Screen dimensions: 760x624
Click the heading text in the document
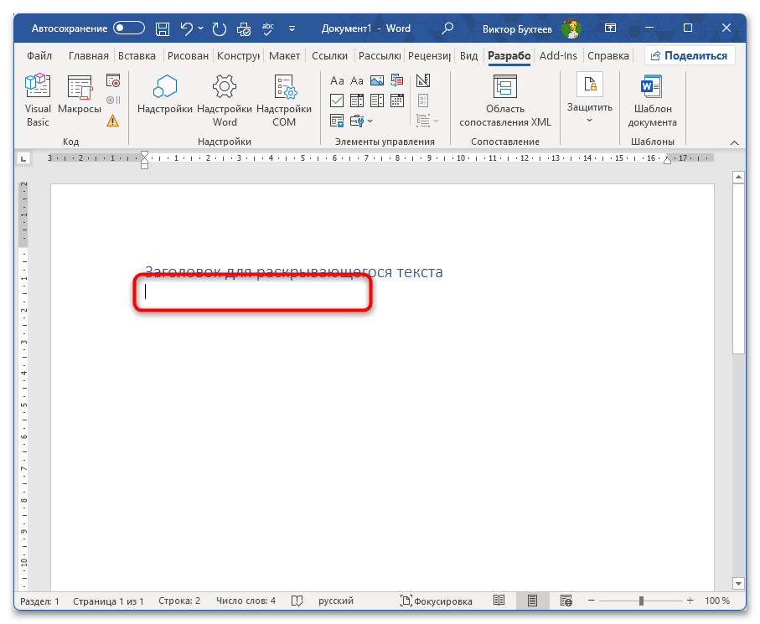coord(293,272)
